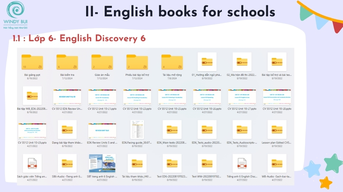Screen dimensions: 343x192
Task: Select CV 5512 Unit 10-L8.pptx presentation
Action: 277,96
